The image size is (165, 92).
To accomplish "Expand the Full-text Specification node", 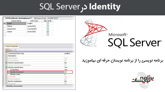I will click(6, 63).
